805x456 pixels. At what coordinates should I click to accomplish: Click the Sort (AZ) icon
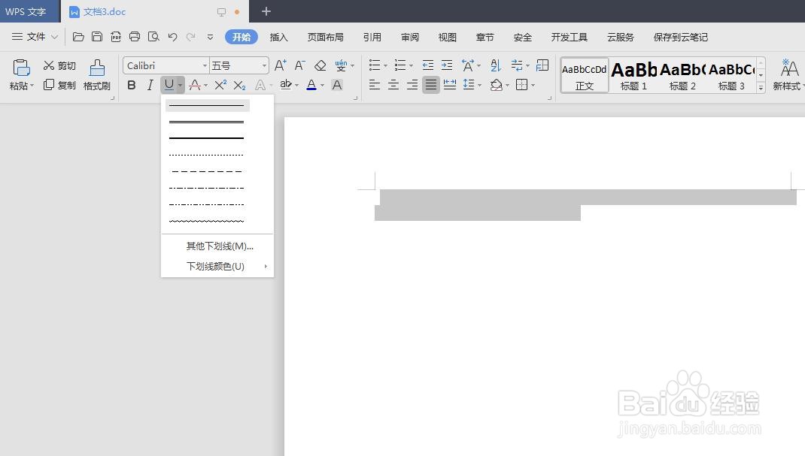[x=494, y=65]
